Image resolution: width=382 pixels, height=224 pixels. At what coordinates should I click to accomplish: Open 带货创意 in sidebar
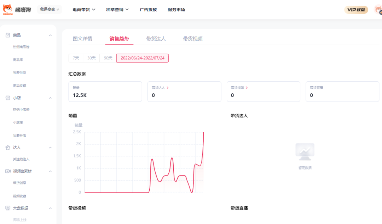(19, 183)
